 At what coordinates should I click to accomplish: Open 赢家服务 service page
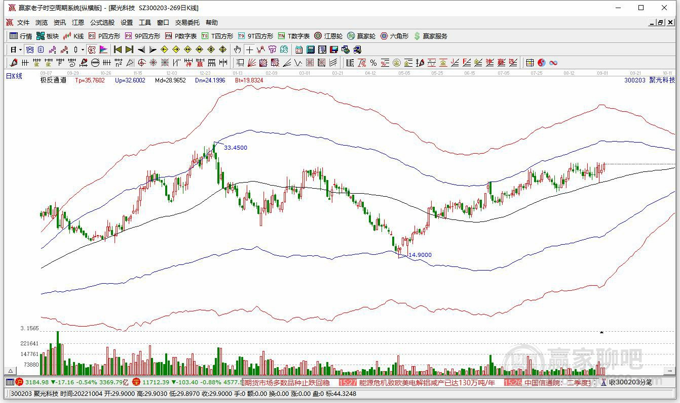point(431,36)
